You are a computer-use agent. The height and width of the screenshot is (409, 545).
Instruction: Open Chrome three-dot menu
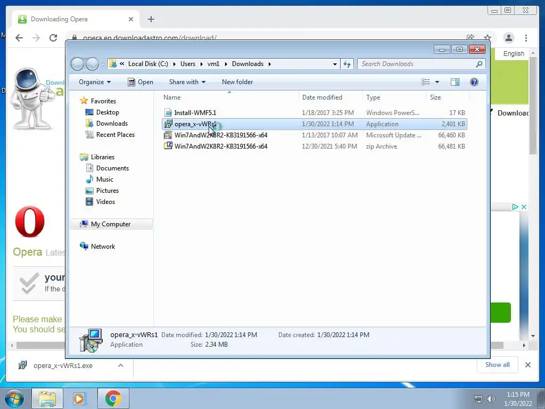tap(526, 38)
